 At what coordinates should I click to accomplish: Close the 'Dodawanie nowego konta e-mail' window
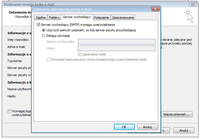coord(193,4)
